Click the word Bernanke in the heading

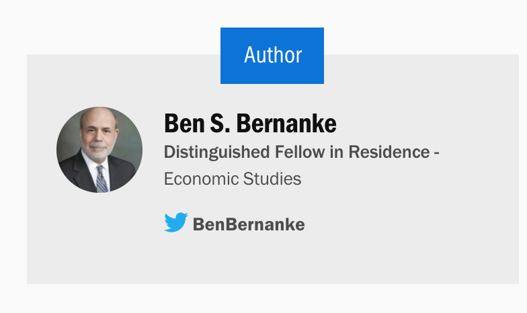pyautogui.click(x=286, y=124)
